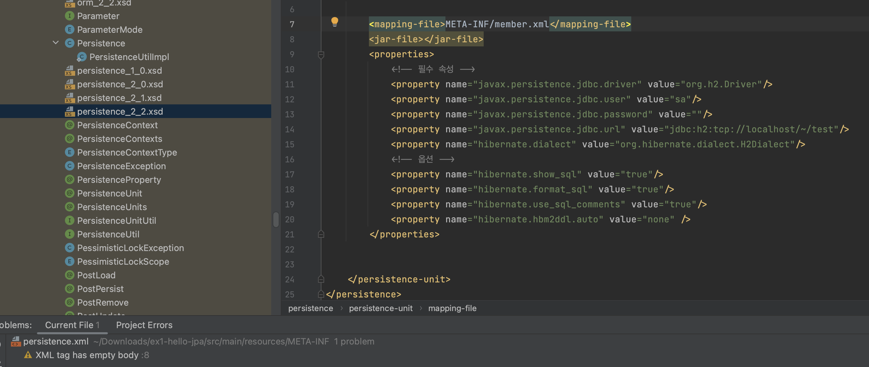Open the XML tag has empty body problem
The height and width of the screenshot is (367, 869).
(92, 355)
